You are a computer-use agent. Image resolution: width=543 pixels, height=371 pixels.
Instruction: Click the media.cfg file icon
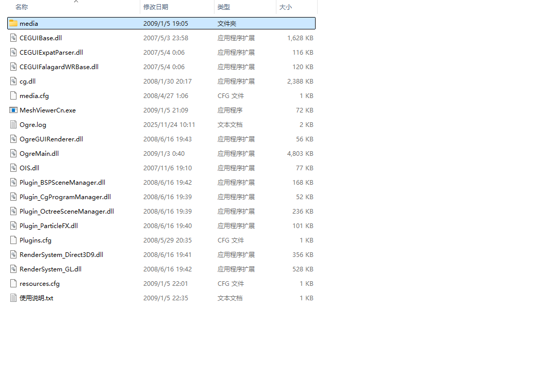click(x=13, y=95)
